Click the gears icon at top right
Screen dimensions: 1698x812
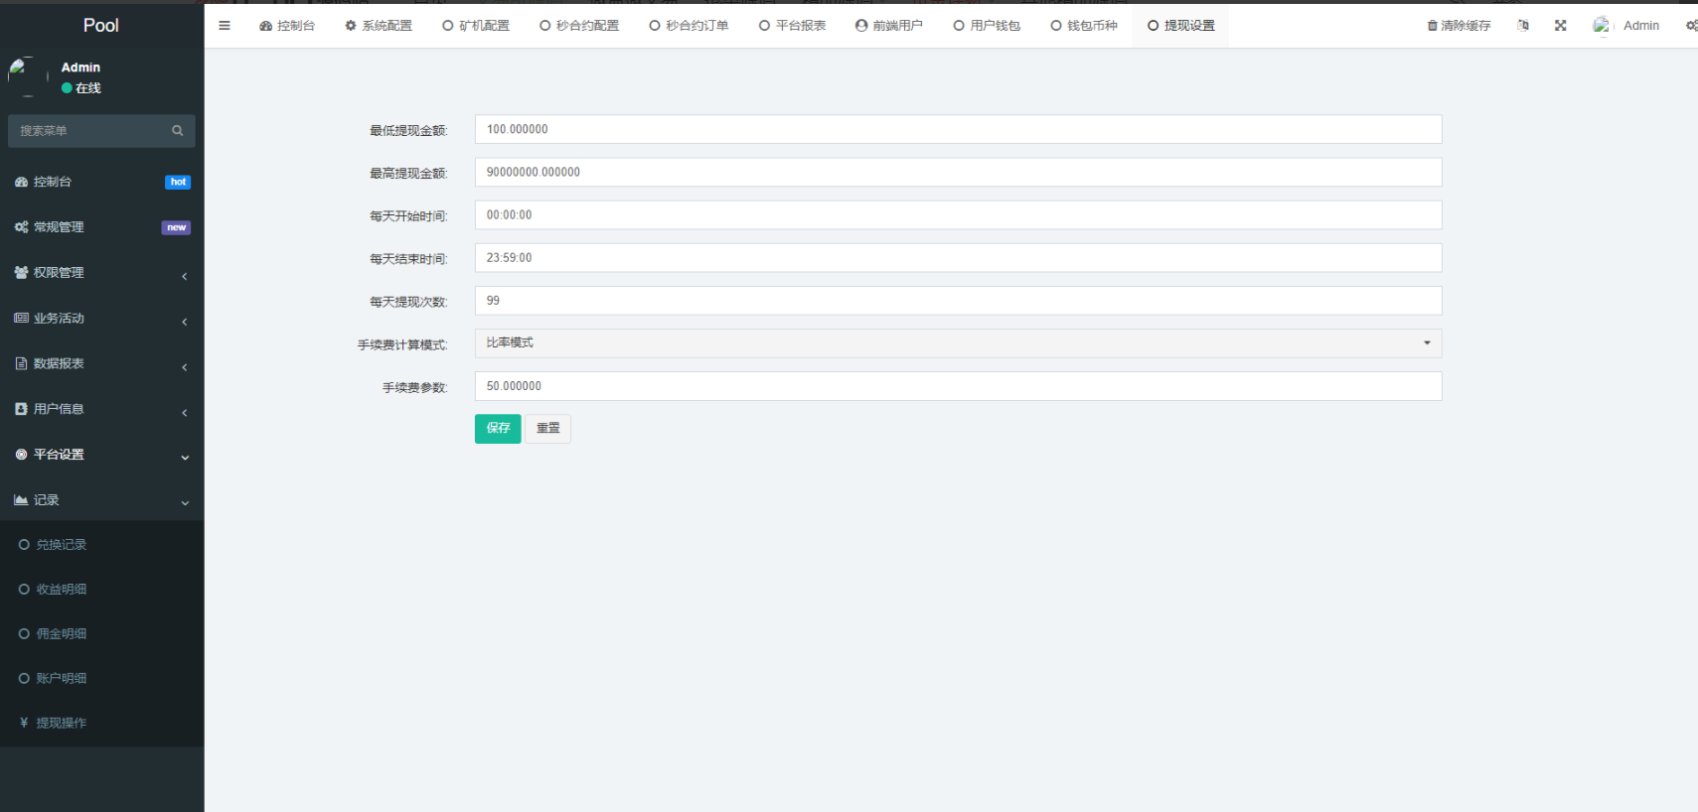coord(1690,26)
